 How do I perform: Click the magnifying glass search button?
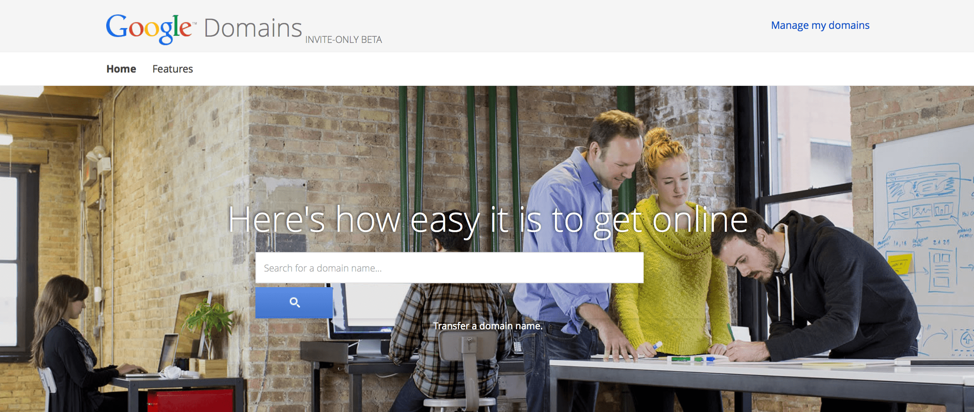point(294,302)
